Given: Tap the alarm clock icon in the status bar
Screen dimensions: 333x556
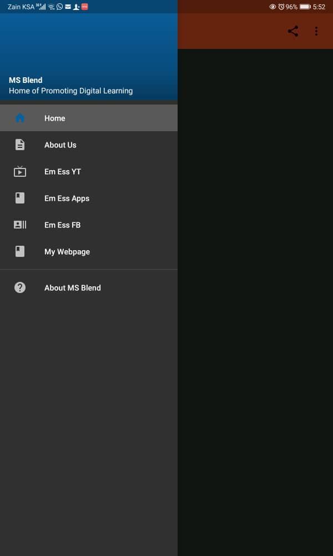Looking at the screenshot, I should tap(281, 6).
